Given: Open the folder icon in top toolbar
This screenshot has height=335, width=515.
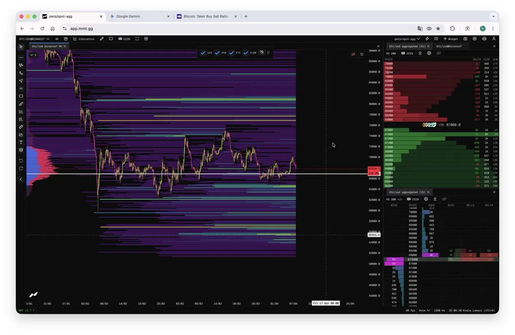Looking at the screenshot, I should click(111, 39).
